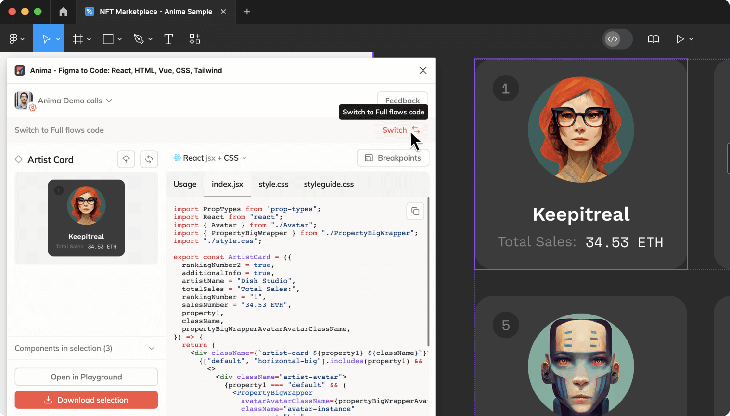
Task: Select the Move tool arrow
Action: pyautogui.click(x=46, y=39)
